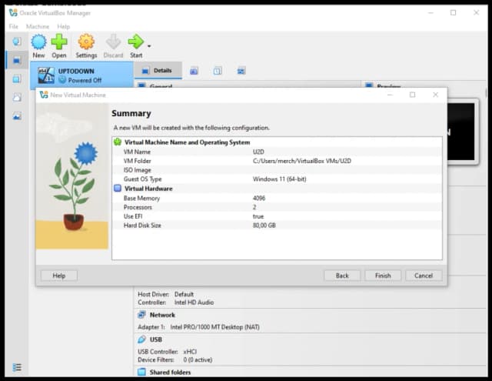This screenshot has height=381, width=492.
Task: Click the New machine toolbar icon
Action: click(x=38, y=42)
